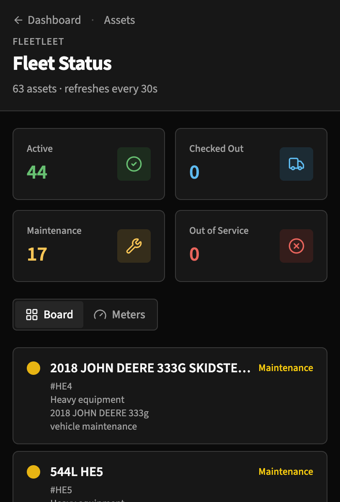Screen dimensions: 340x502
Task: Open the 2018 JOHN DEERE 333G SKIDSTE… asset title
Action: click(x=151, y=368)
